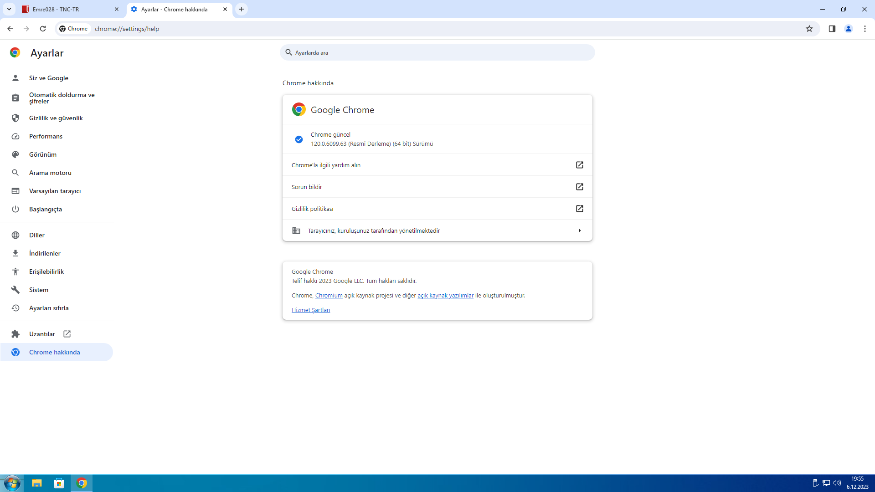Select the Ayarlar - Chrome hakkında tab

click(180, 9)
